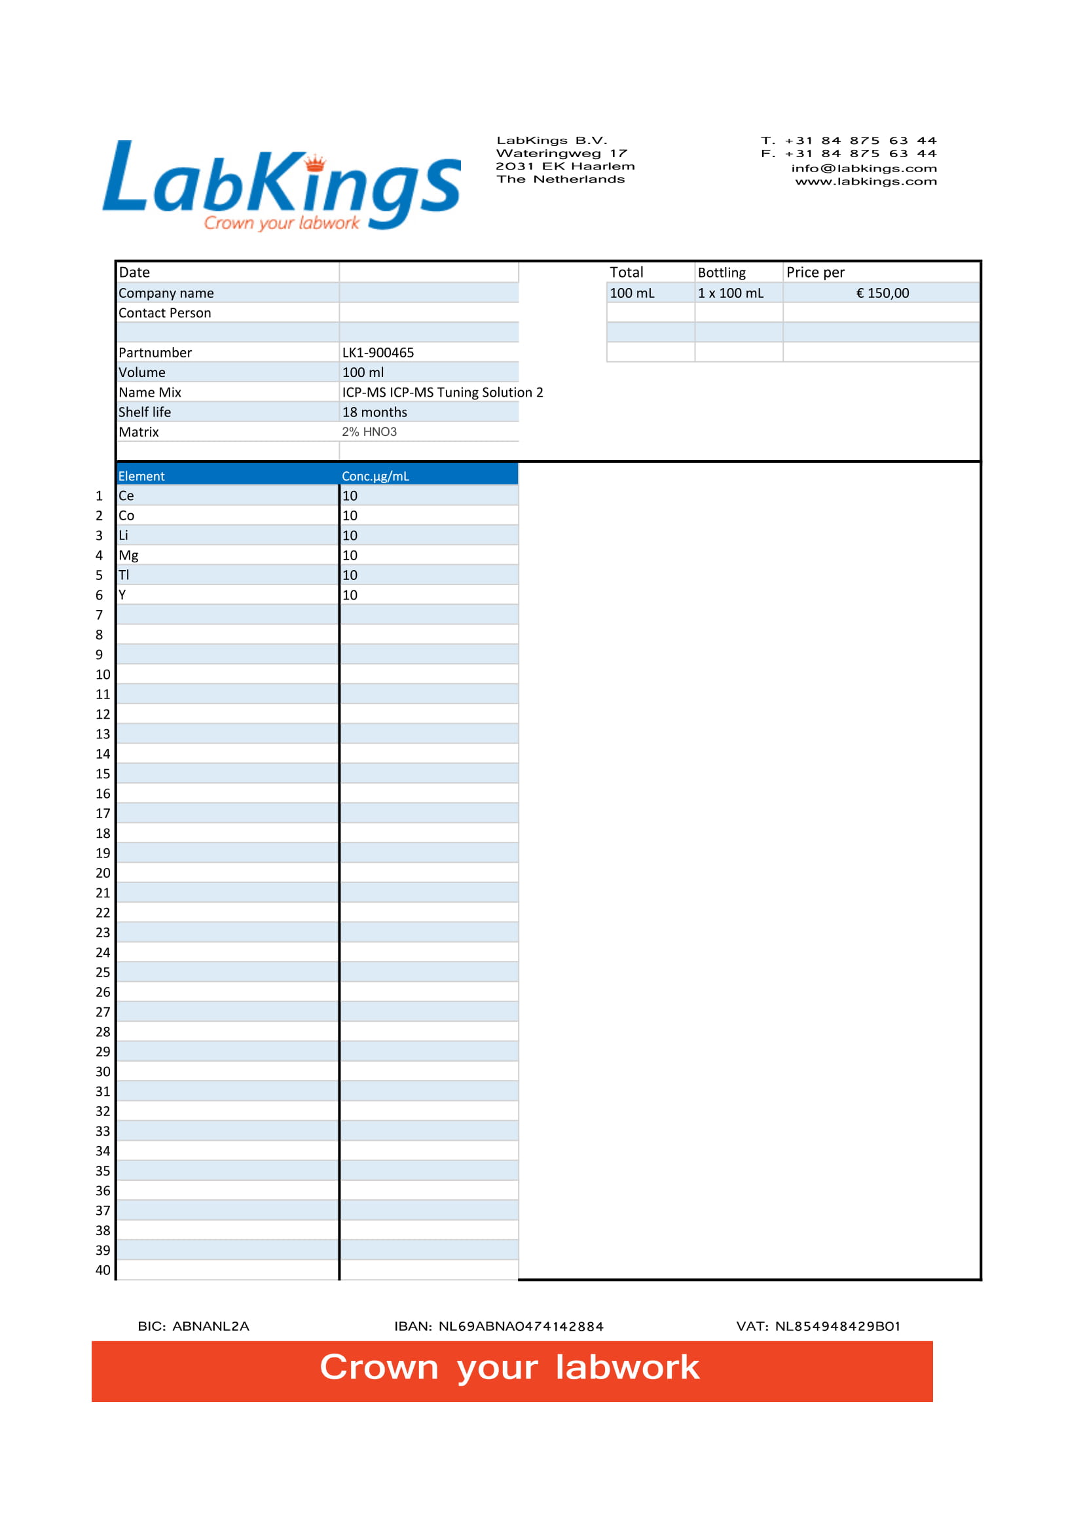1083x1531 pixels.
Task: Click the empty Company name value cell
Action: 429,293
